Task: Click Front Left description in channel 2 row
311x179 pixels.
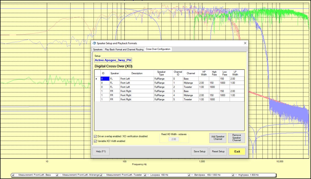Action: point(137,87)
